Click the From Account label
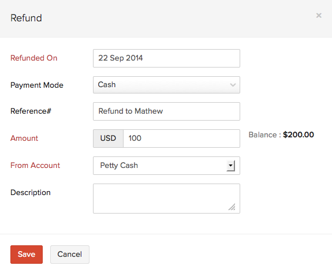The width and height of the screenshot is (332, 273). 35,165
